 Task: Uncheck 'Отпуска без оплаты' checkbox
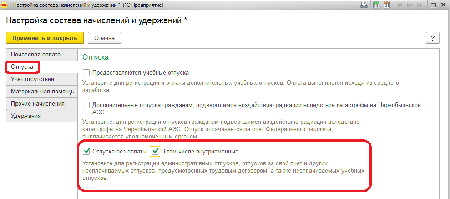point(86,152)
